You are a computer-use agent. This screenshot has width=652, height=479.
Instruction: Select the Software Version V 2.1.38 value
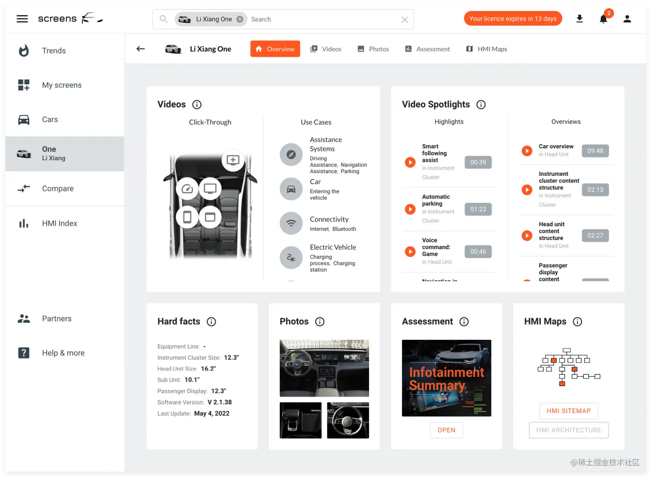[x=219, y=402]
